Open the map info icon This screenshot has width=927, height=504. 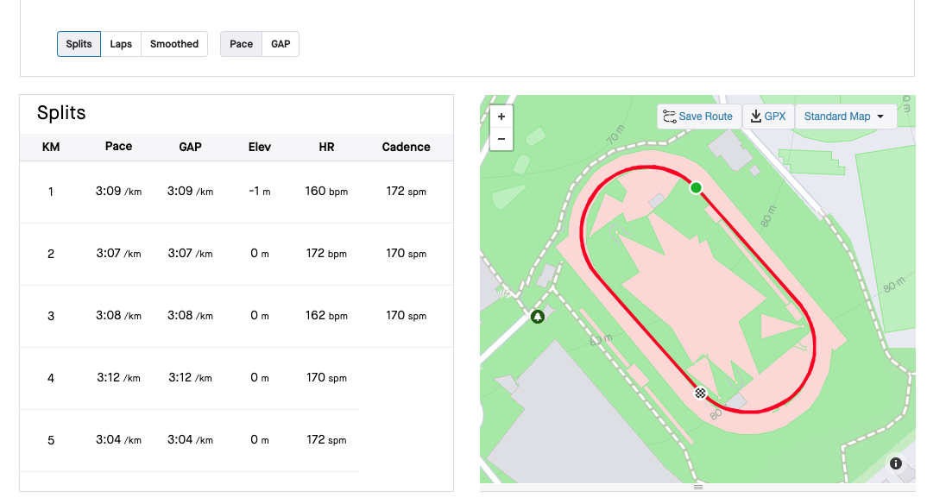click(x=896, y=463)
